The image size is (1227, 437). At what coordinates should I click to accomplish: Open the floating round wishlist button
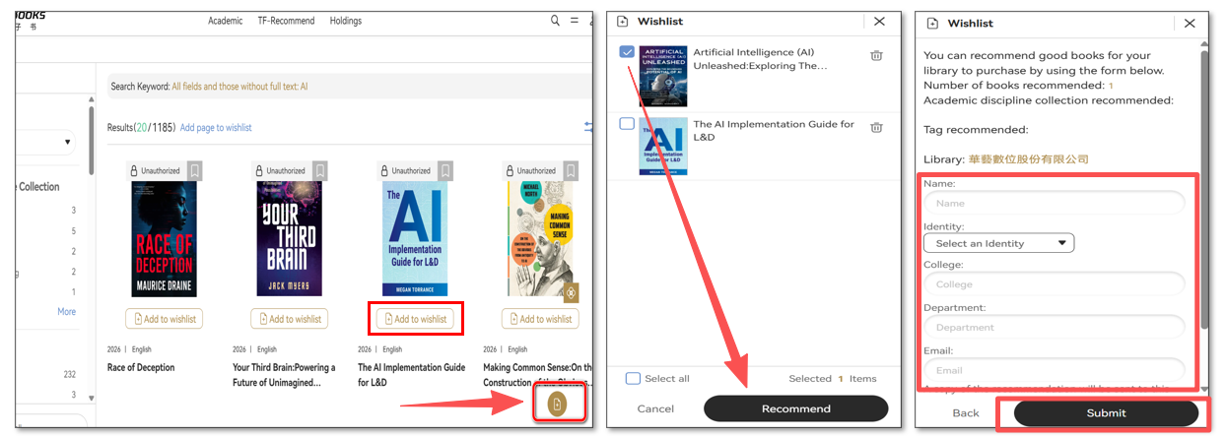(557, 404)
